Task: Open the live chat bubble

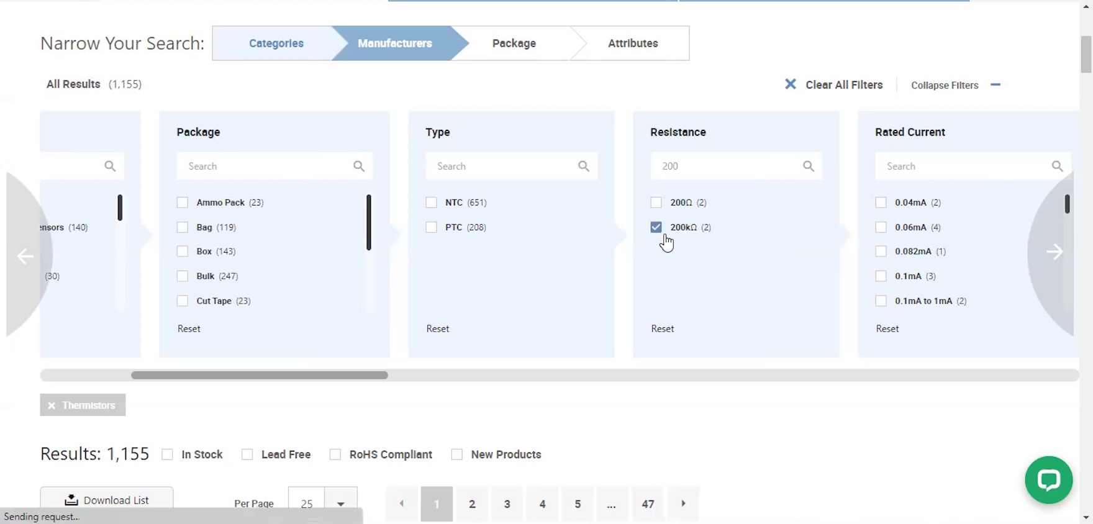Action: 1048,480
